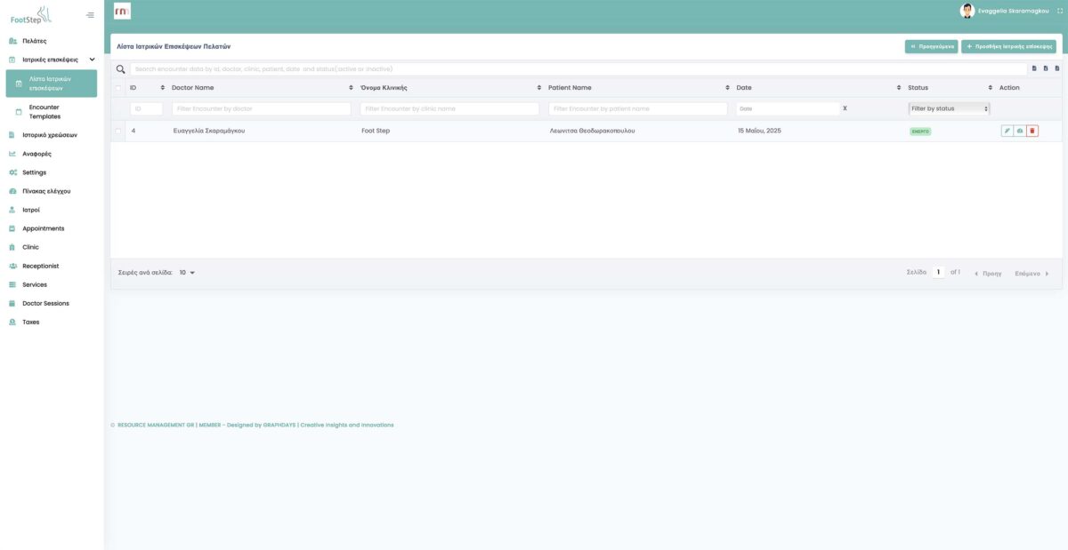1068x550 pixels.
Task: Enter fullscreen with the top-right expand icon
Action: click(1059, 11)
